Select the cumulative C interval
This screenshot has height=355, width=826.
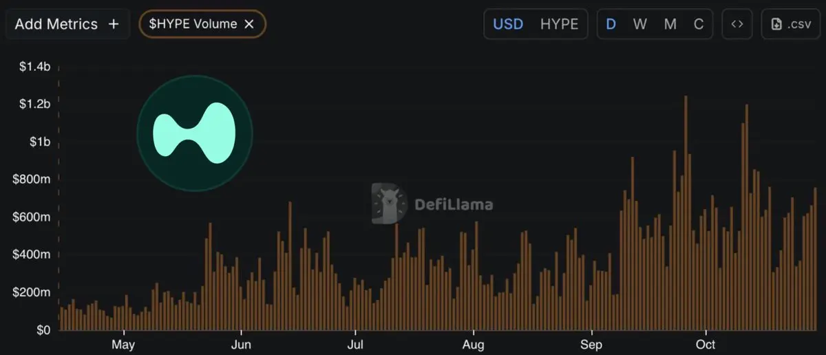tap(699, 24)
